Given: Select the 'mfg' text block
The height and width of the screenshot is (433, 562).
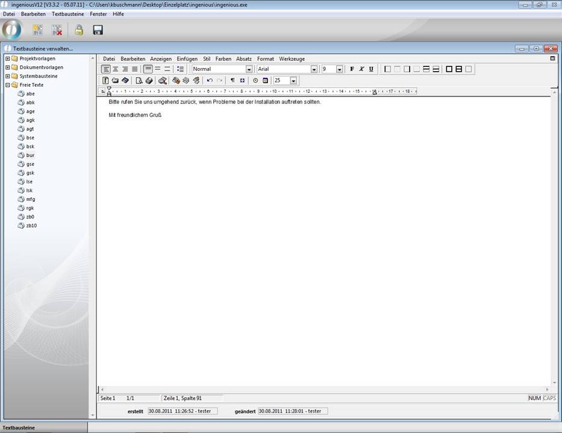Looking at the screenshot, I should coord(30,199).
